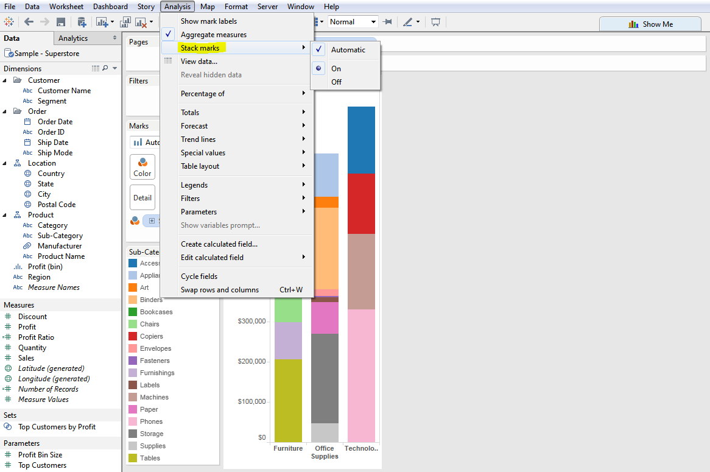Open the Color shelf on the Marks card
The width and height of the screenshot is (710, 472).
click(x=142, y=166)
